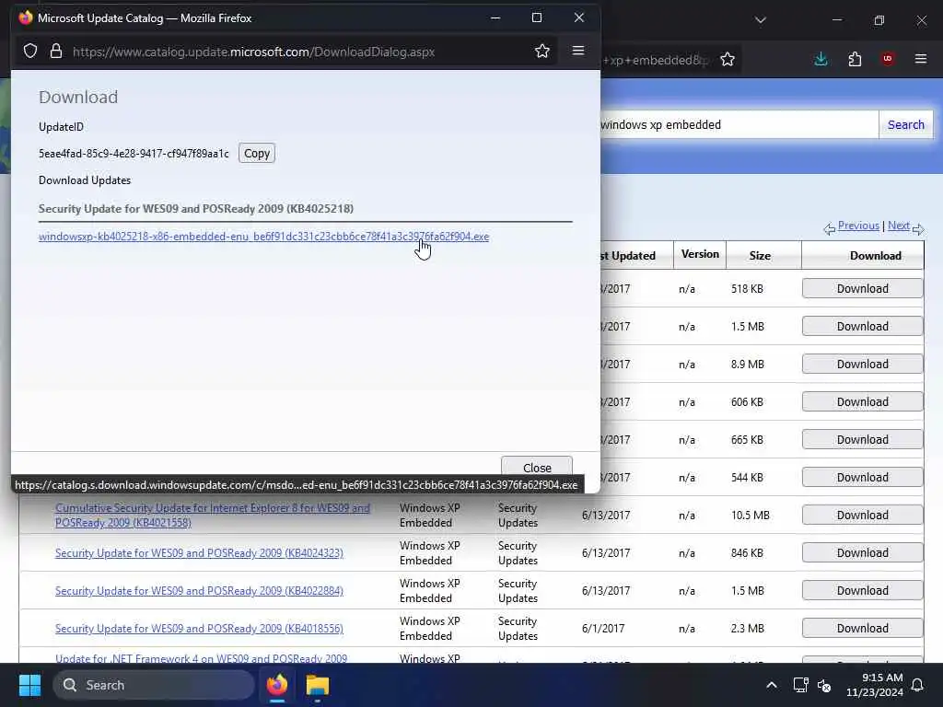
Task: Click the main window URL bar text
Action: click(x=656, y=60)
